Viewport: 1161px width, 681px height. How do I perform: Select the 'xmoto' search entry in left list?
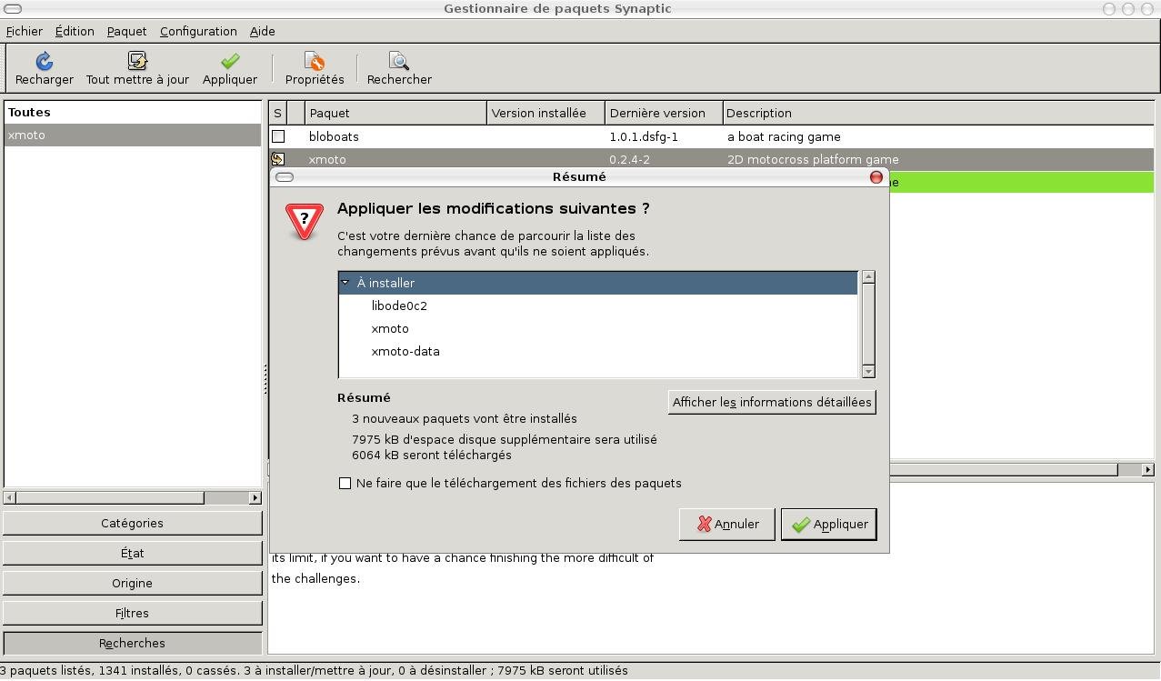(x=133, y=135)
